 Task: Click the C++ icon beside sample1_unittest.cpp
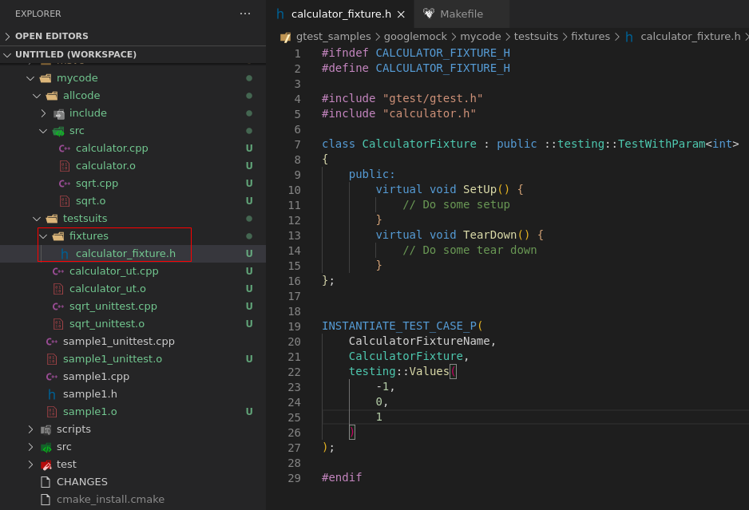pos(52,342)
